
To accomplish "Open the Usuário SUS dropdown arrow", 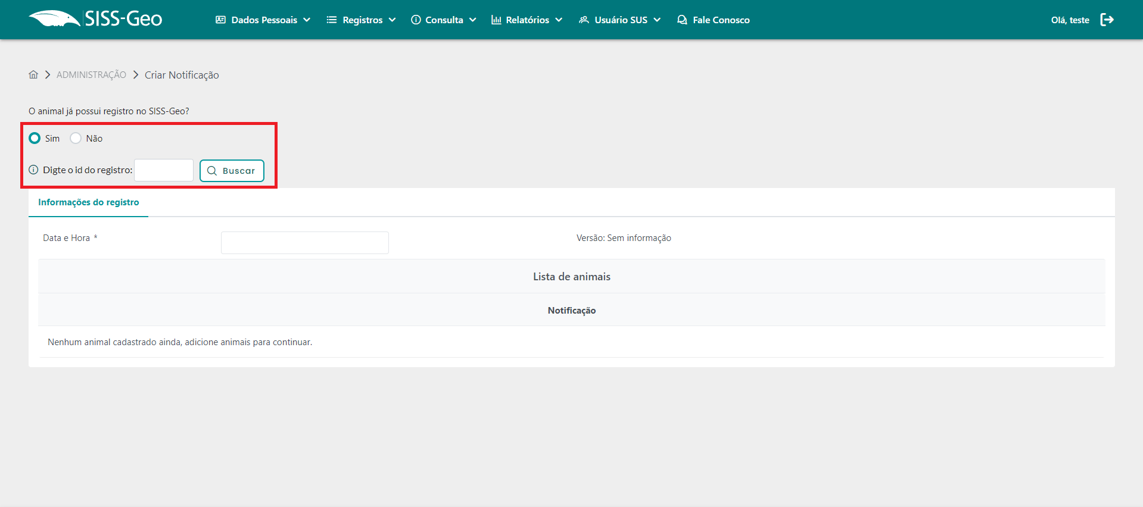I will 657,20.
